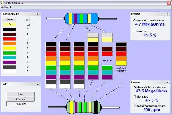Choose brown in the temperature coefficient column
The height and width of the screenshot is (115, 172).
121,49
